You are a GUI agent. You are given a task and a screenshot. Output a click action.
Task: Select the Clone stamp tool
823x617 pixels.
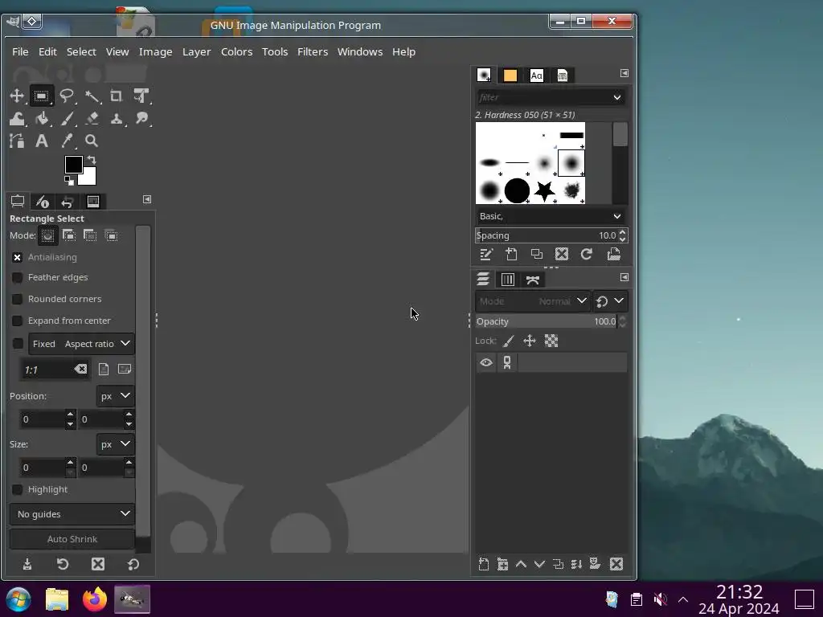point(116,119)
